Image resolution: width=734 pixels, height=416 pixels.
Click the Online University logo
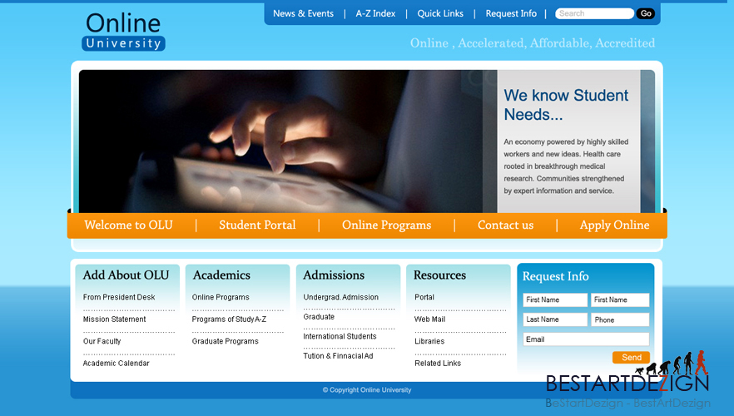(x=123, y=32)
